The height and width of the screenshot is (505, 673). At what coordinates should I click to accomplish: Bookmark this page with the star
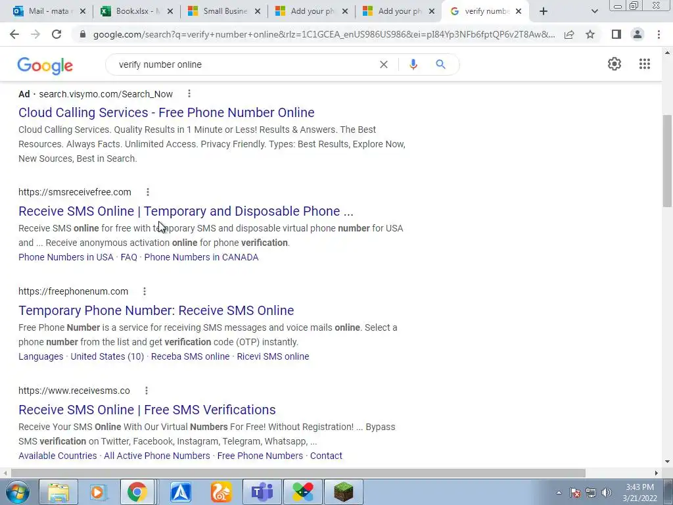click(x=590, y=34)
